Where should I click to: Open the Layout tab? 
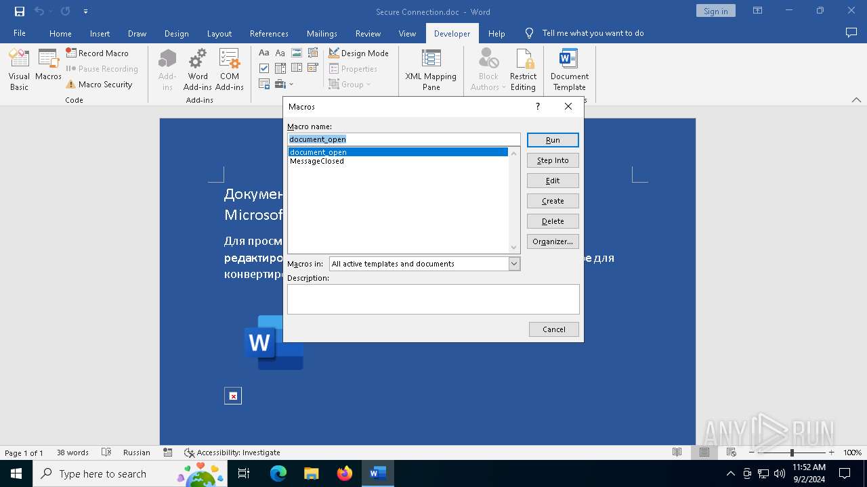(x=219, y=33)
